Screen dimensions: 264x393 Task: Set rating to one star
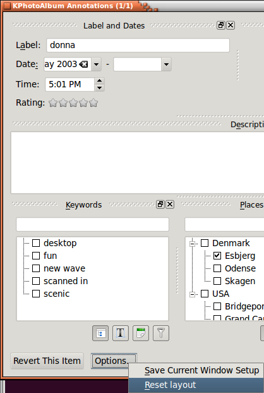[x=53, y=103]
